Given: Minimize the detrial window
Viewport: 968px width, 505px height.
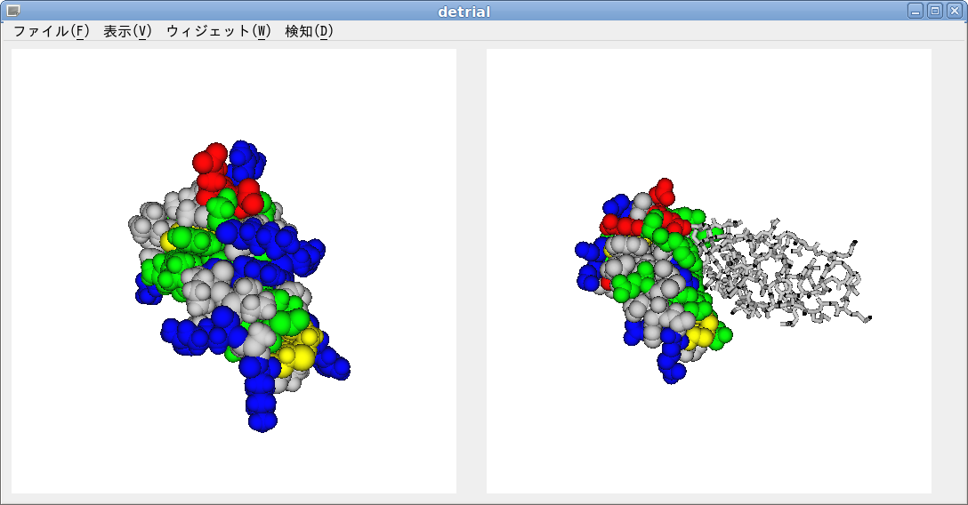Looking at the screenshot, I should click(x=916, y=11).
